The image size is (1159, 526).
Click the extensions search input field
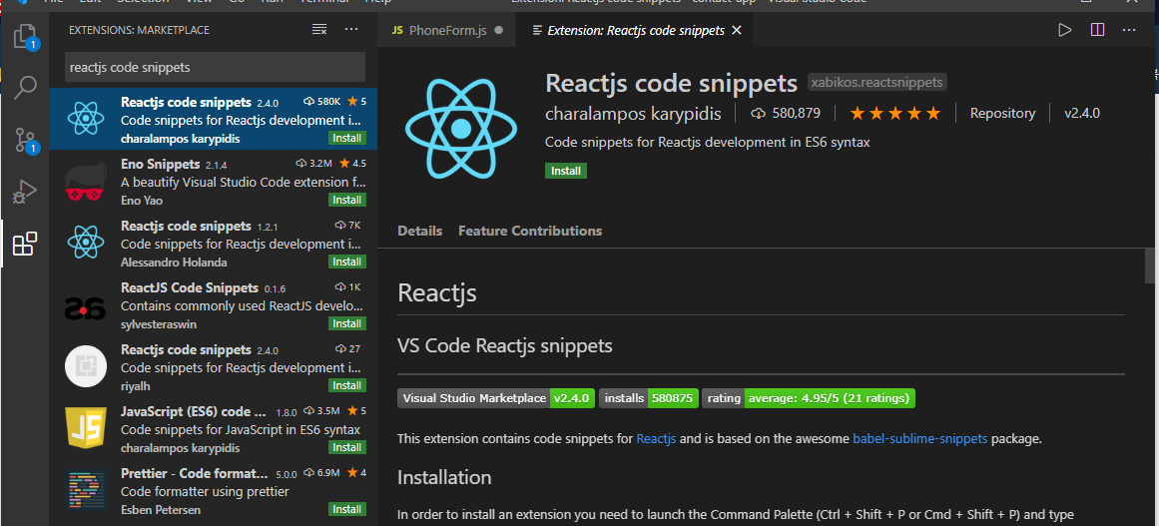[215, 67]
